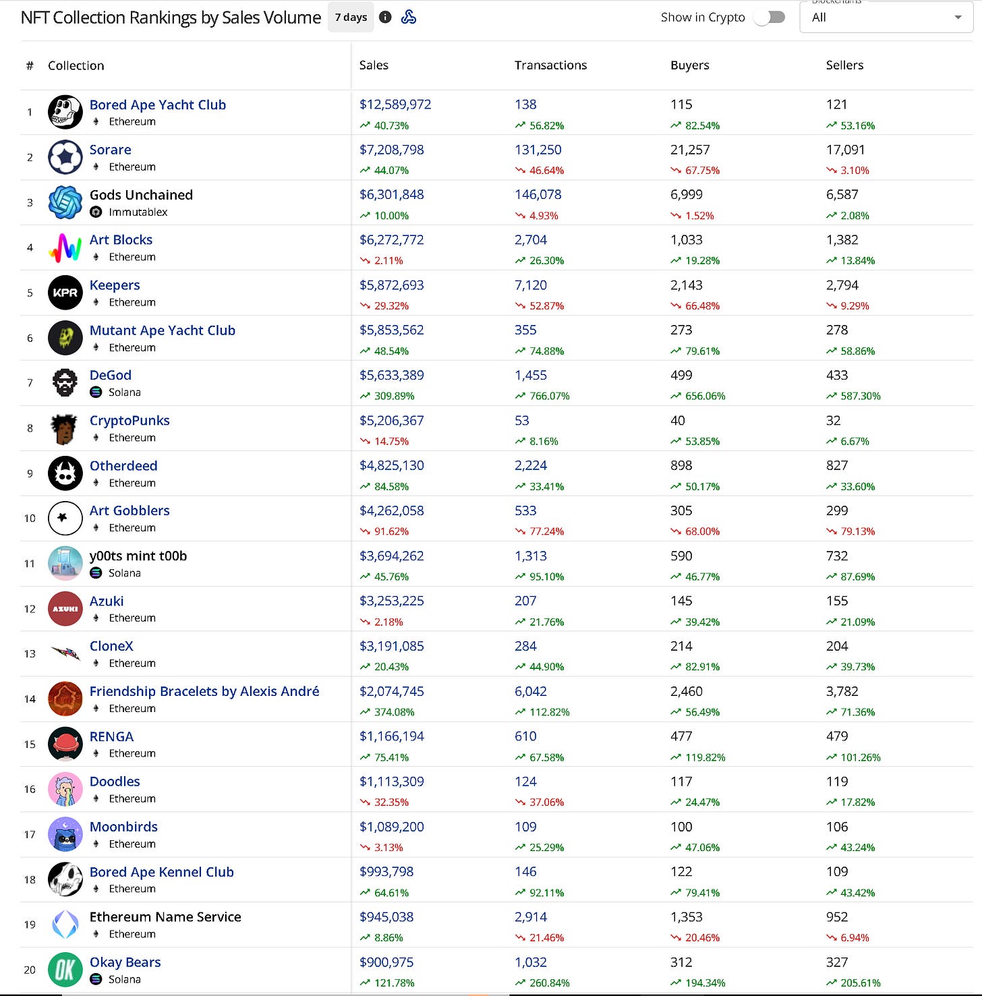Viewport: 982px width, 996px height.
Task: Click the DeGod pixel avatar icon
Action: click(65, 383)
